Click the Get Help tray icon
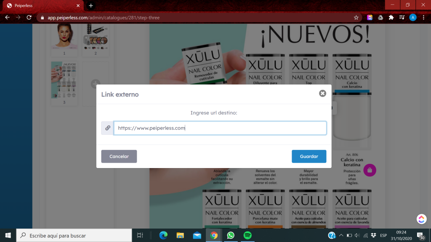Image resolution: width=431 pixels, height=242 pixels. tap(332, 235)
